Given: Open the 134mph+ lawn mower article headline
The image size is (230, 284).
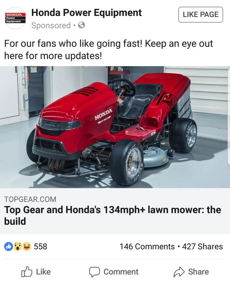Looking at the screenshot, I should (x=112, y=216).
